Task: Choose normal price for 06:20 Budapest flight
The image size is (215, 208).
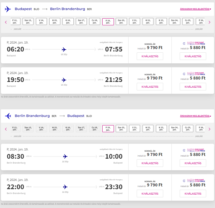Action: 150,56
